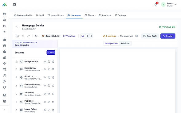Open the builder settings gear icon

click(x=137, y=36)
